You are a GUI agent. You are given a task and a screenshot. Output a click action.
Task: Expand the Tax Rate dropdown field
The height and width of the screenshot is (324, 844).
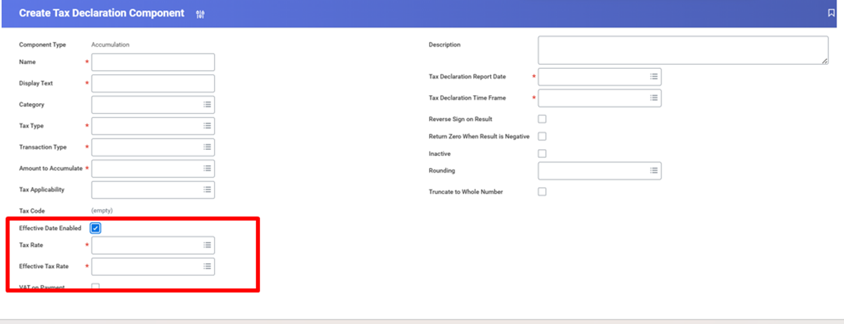(x=153, y=245)
